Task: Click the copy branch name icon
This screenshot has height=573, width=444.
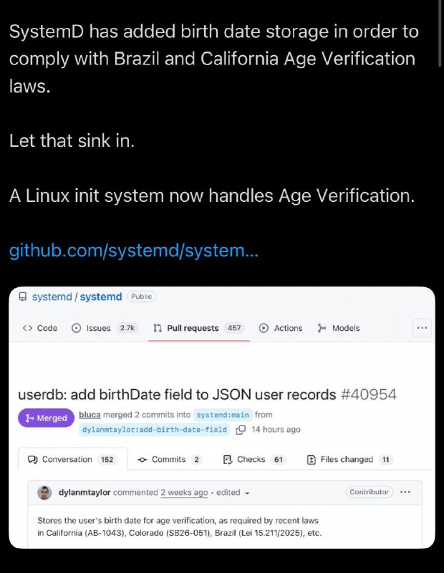Action: (241, 430)
